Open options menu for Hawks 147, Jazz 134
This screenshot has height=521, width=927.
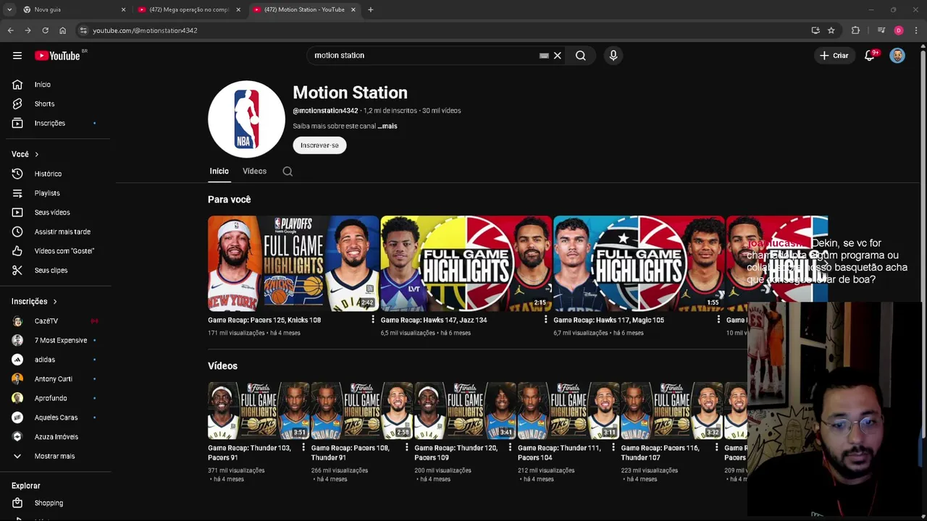pyautogui.click(x=546, y=320)
